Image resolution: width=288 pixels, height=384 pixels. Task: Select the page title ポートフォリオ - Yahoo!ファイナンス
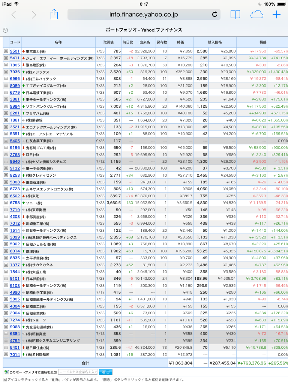[x=144, y=30]
